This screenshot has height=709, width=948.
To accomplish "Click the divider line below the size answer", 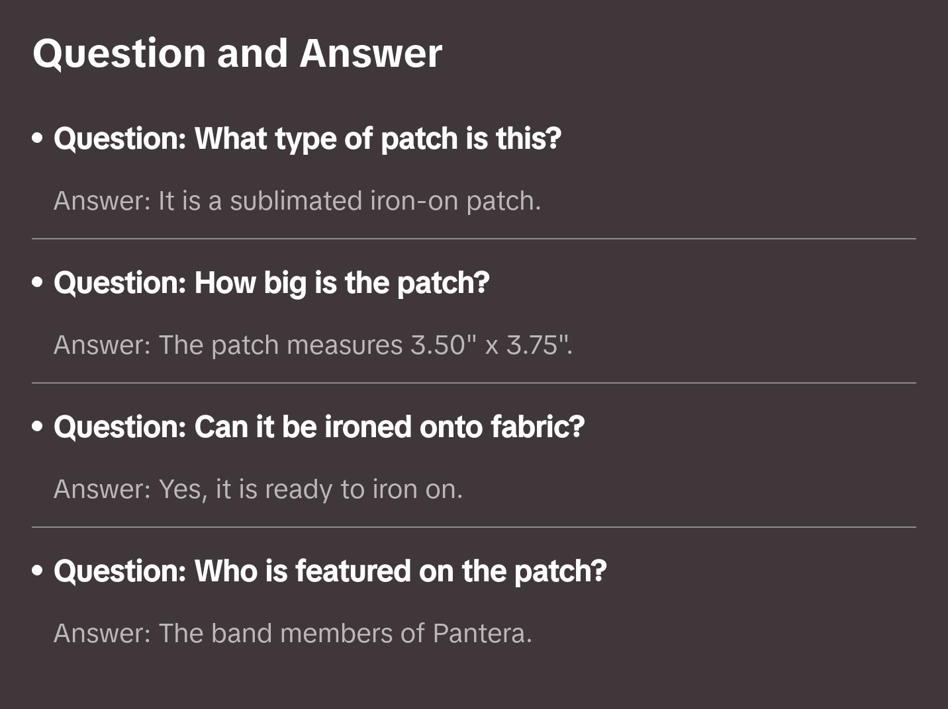I will point(474,383).
